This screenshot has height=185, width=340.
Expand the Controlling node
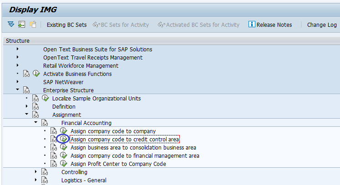click(x=36, y=172)
